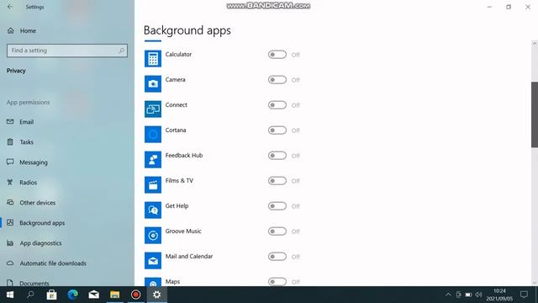Click the Privacy heading in the sidebar

pos(16,71)
